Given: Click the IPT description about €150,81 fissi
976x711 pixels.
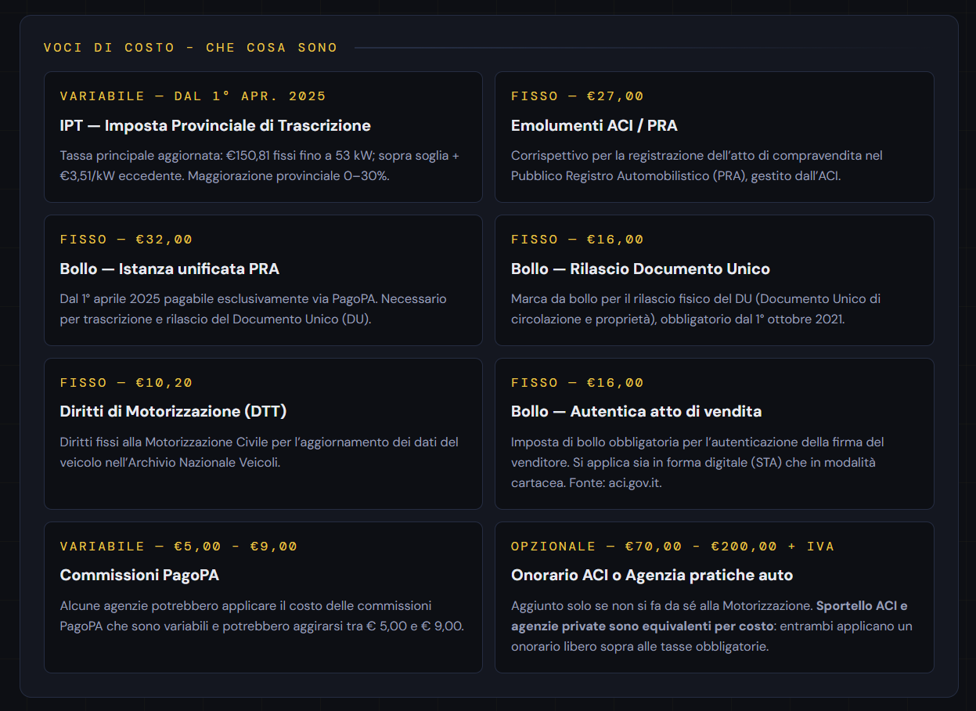Looking at the screenshot, I should pyautogui.click(x=260, y=166).
